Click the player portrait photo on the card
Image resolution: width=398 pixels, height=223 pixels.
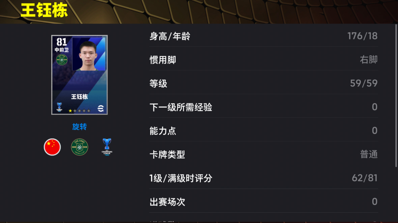coord(88,54)
